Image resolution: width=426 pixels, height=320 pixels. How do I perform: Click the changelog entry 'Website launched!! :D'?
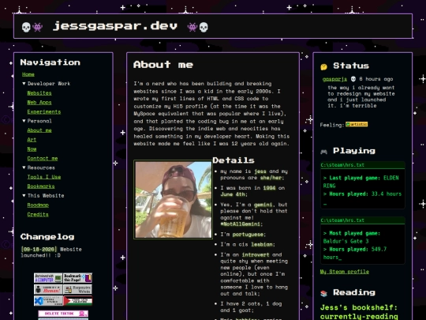coord(51,252)
